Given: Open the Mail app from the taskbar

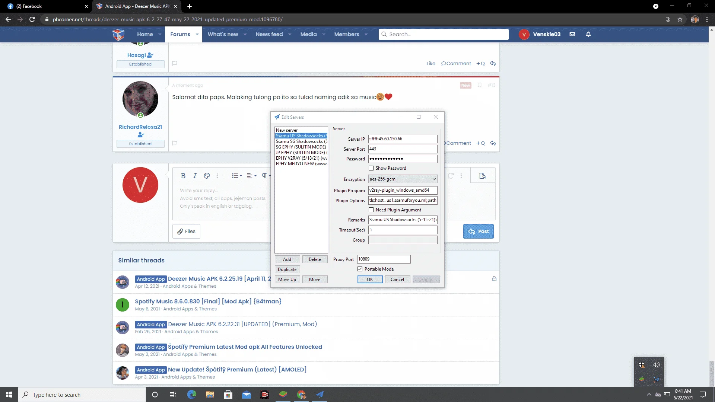Looking at the screenshot, I should [247, 395].
